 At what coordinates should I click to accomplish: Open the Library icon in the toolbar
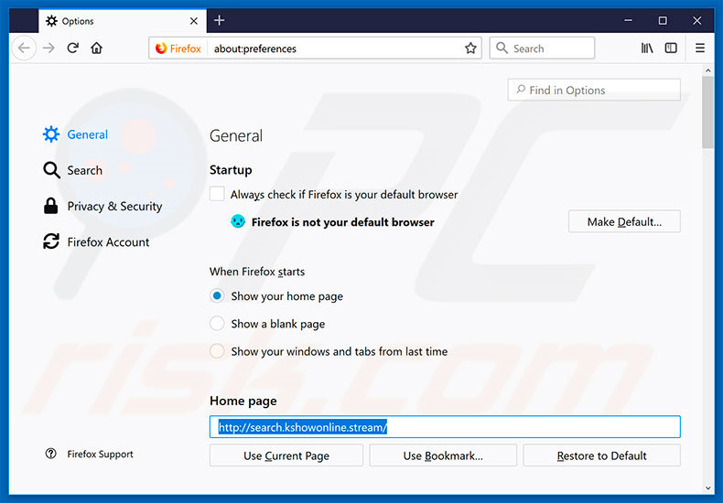click(x=647, y=48)
